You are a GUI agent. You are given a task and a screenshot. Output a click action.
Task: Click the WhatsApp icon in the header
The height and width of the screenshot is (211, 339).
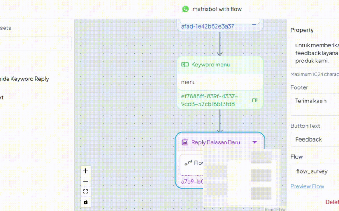pos(185,9)
